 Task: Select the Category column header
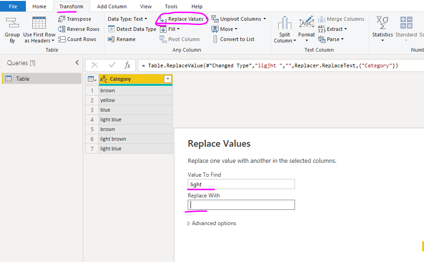[x=135, y=79]
